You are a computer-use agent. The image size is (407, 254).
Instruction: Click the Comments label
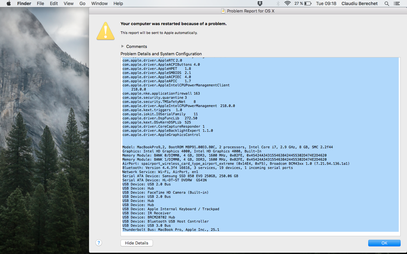[137, 46]
